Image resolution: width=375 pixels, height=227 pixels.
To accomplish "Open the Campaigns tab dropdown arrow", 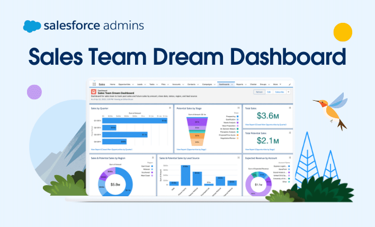I will point(215,84).
